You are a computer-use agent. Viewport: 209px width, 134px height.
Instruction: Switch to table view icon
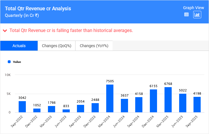[x=186, y=15]
